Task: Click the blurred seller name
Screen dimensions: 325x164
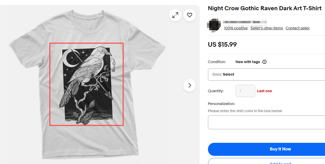Action: point(245,22)
